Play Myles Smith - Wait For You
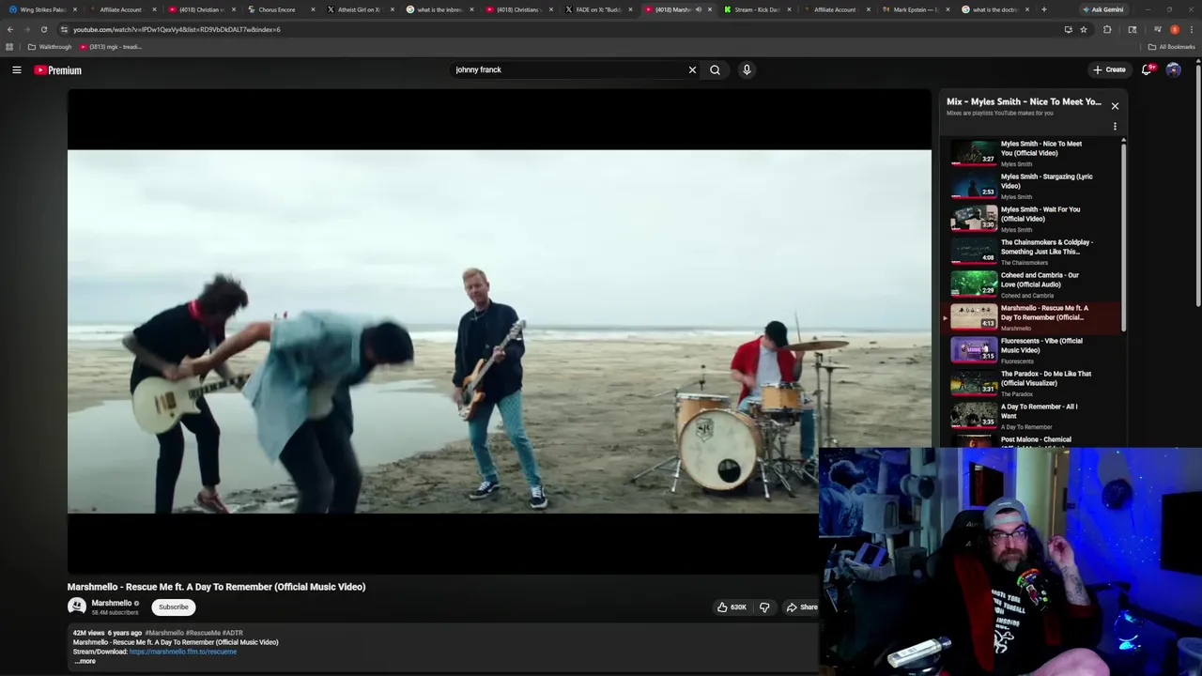Viewport: 1202px width, 676px height. coord(1033,219)
